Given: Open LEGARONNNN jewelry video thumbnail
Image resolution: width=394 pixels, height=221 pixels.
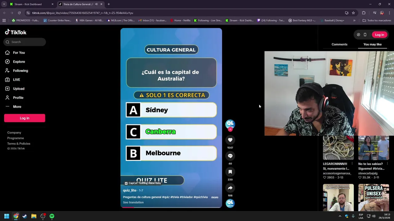Looking at the screenshot, I should click(x=338, y=148).
